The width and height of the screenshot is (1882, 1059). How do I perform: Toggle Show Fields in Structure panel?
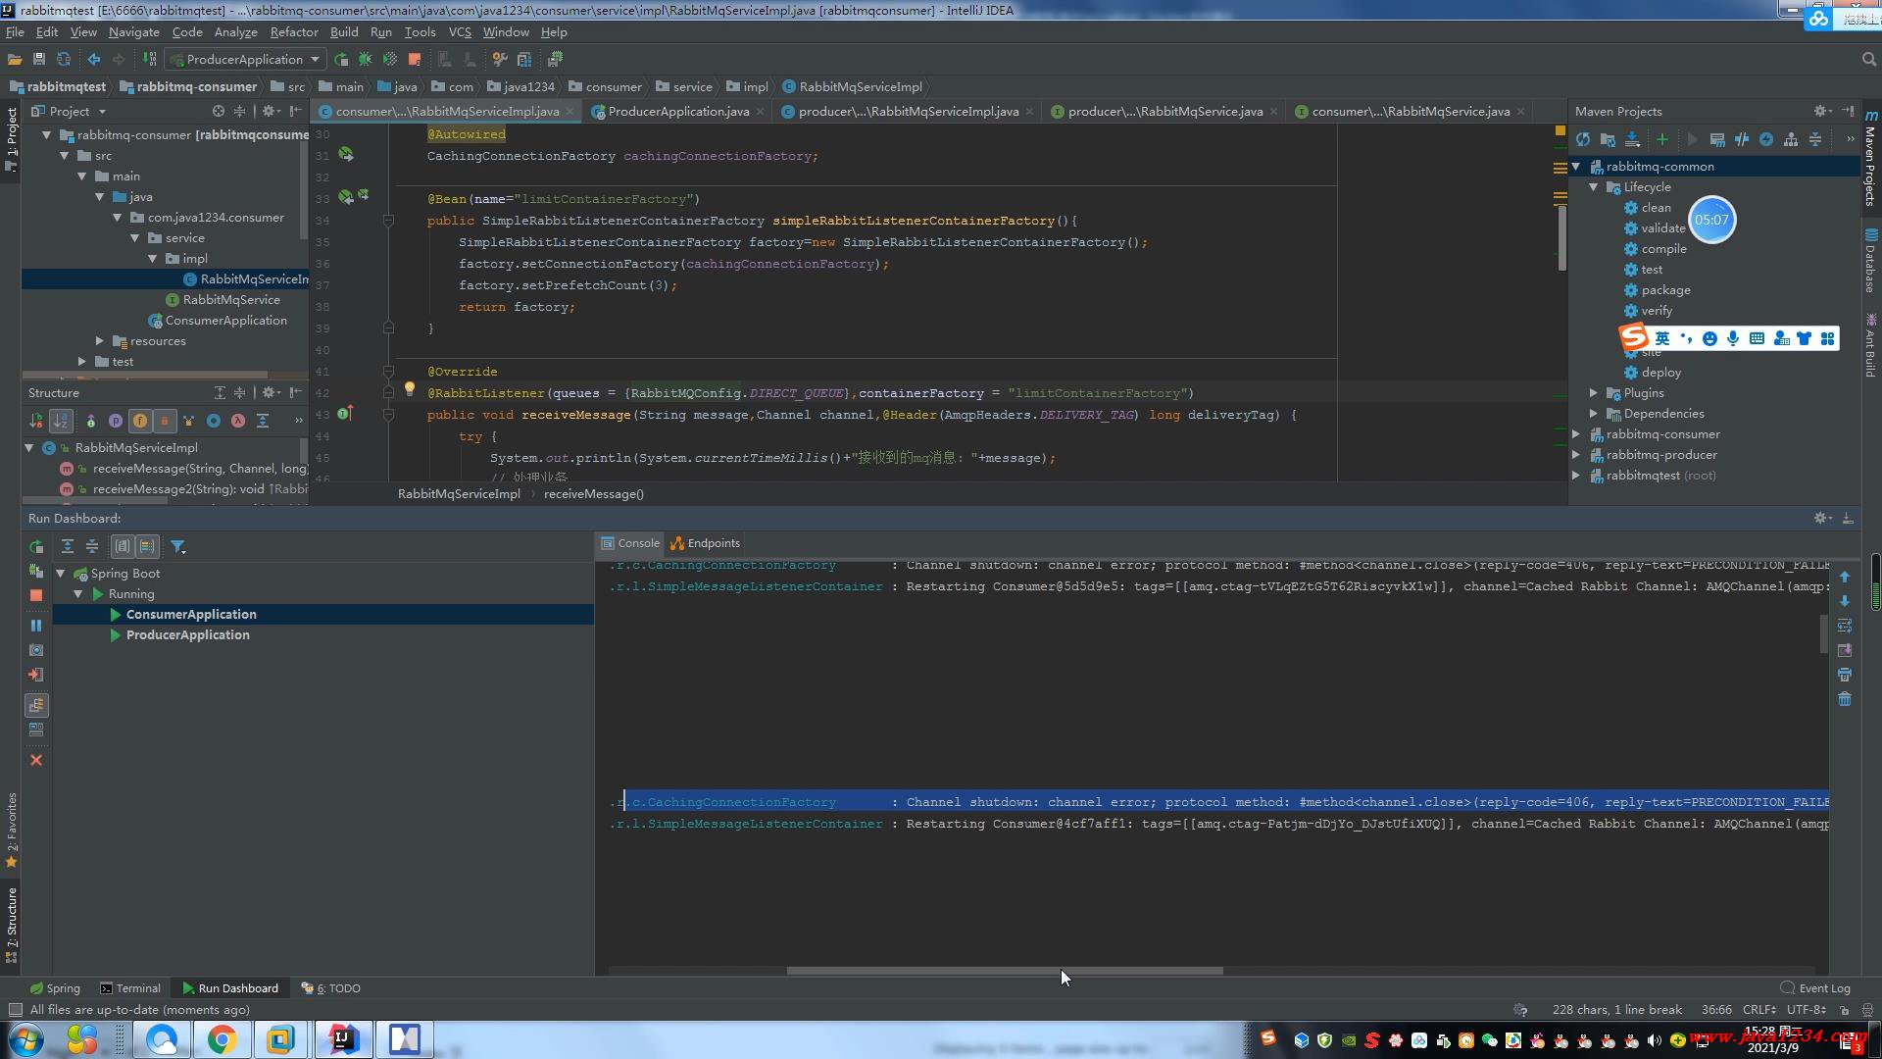click(140, 421)
